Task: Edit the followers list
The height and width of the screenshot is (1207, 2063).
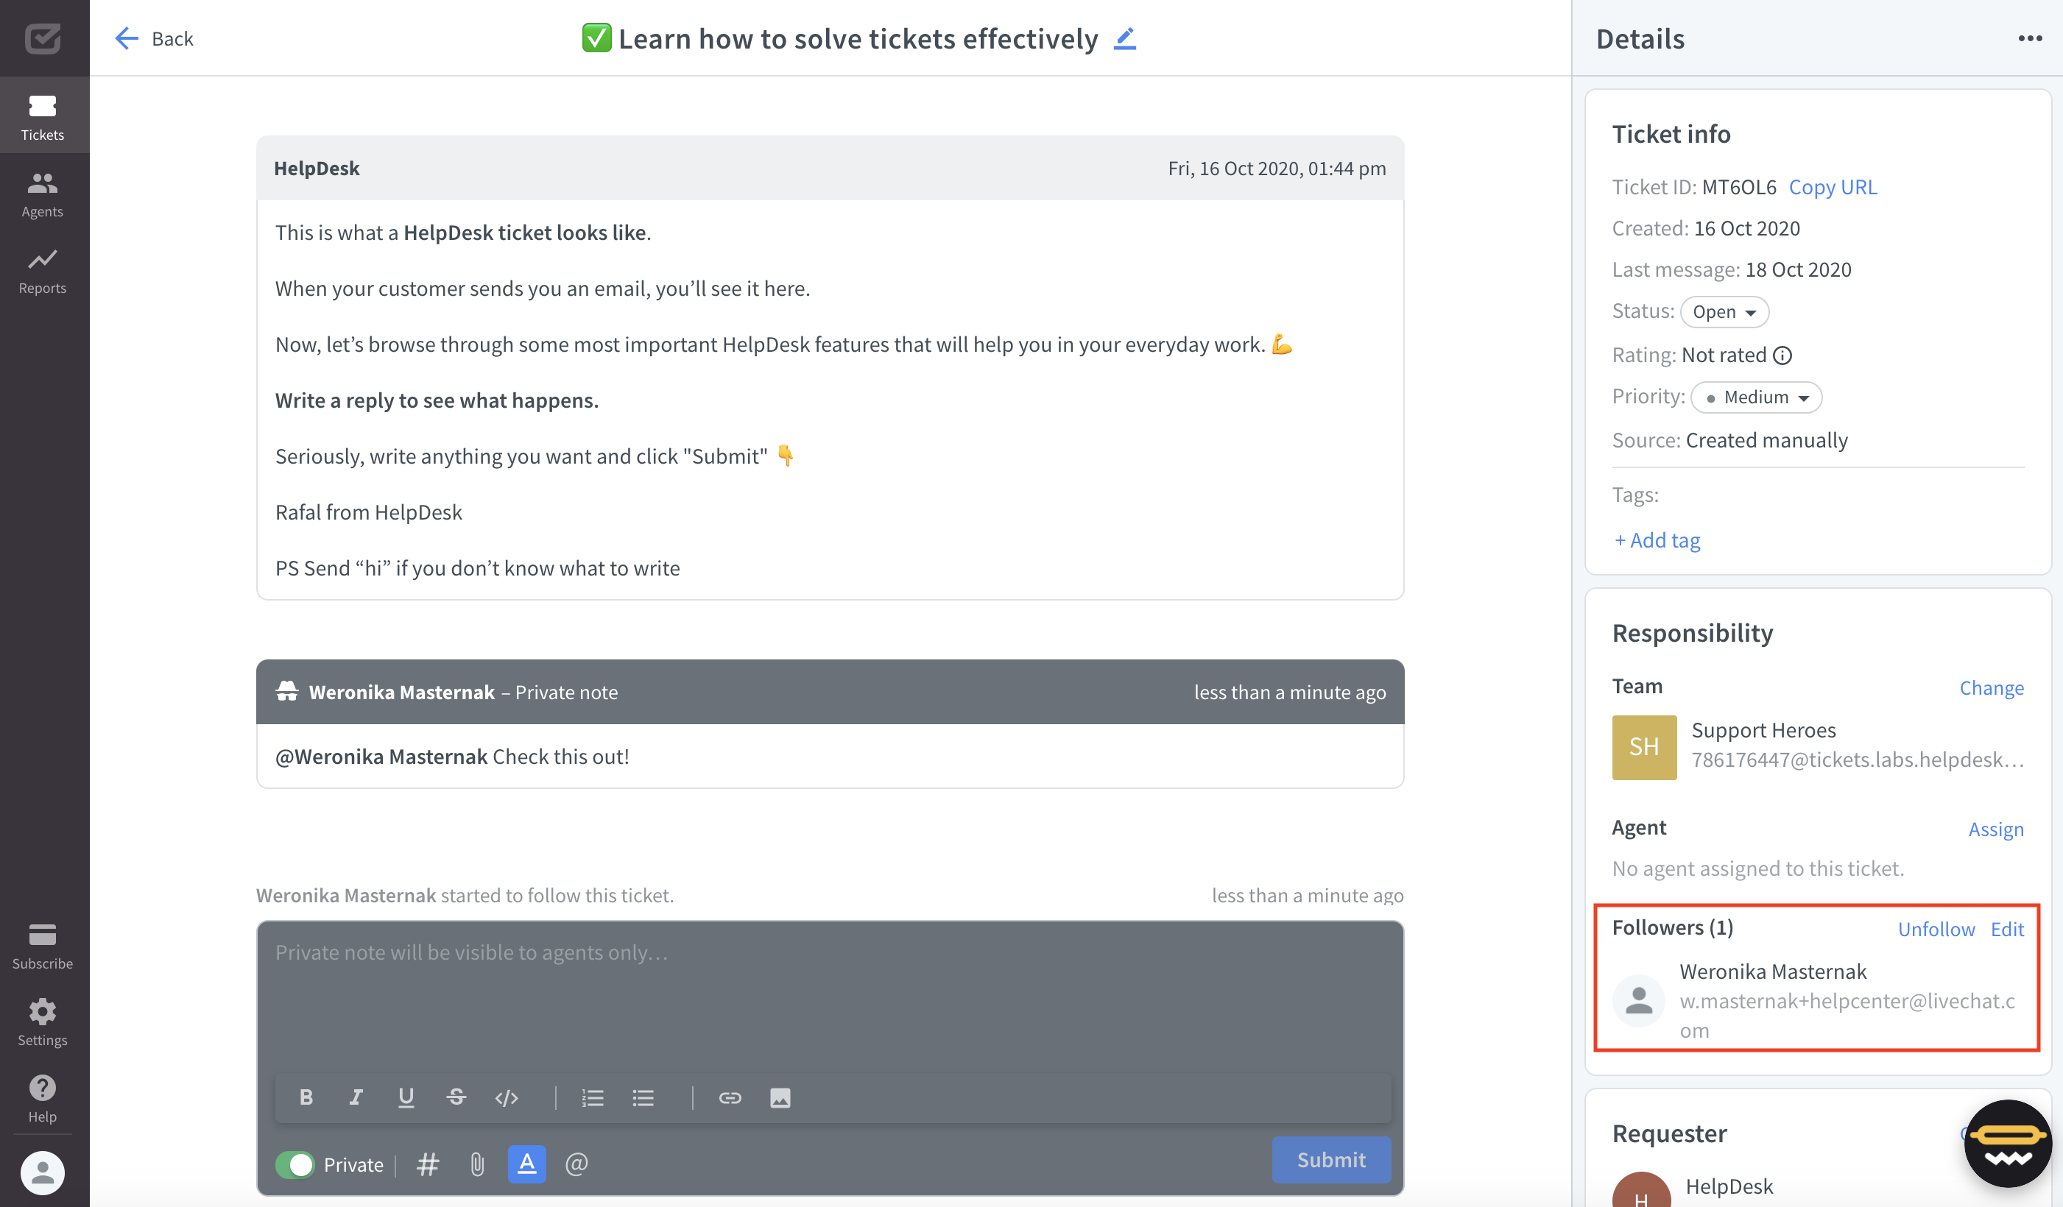Action: (x=2007, y=929)
